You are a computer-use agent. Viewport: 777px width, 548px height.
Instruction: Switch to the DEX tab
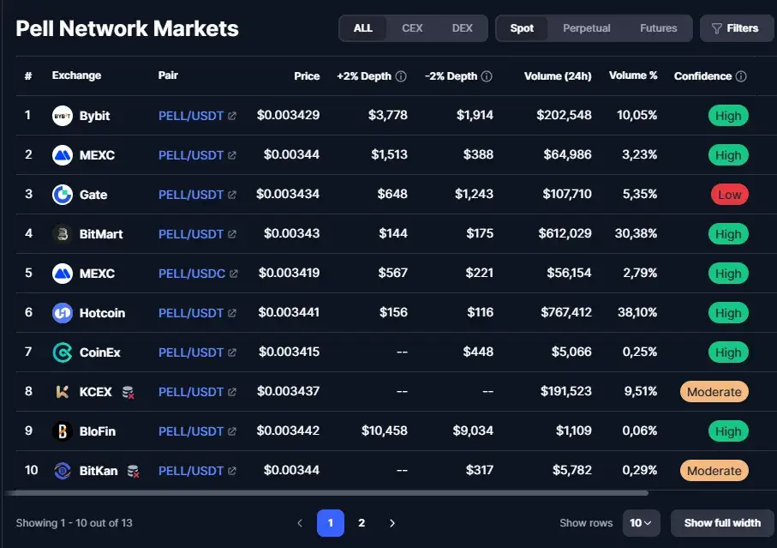point(462,28)
